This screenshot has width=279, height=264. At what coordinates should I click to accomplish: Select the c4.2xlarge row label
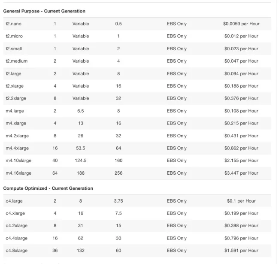pos(17,226)
